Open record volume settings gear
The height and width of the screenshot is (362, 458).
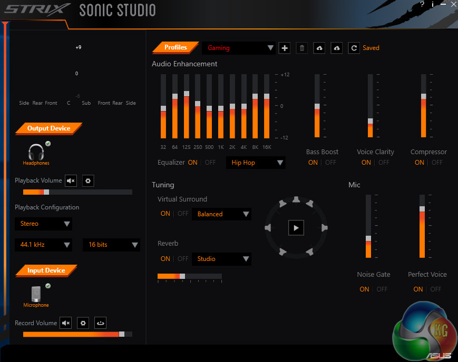[83, 323]
